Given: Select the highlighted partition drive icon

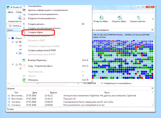Looking at the screenshot, I should tap(20, 53).
